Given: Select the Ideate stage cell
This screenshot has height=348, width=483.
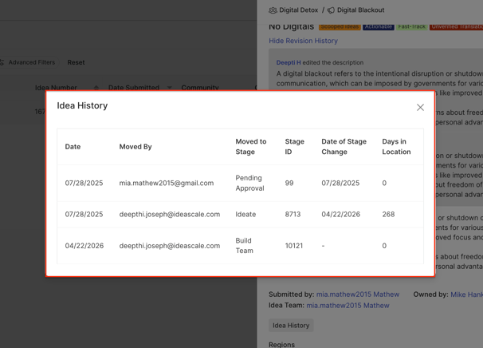Looking at the screenshot, I should point(245,215).
